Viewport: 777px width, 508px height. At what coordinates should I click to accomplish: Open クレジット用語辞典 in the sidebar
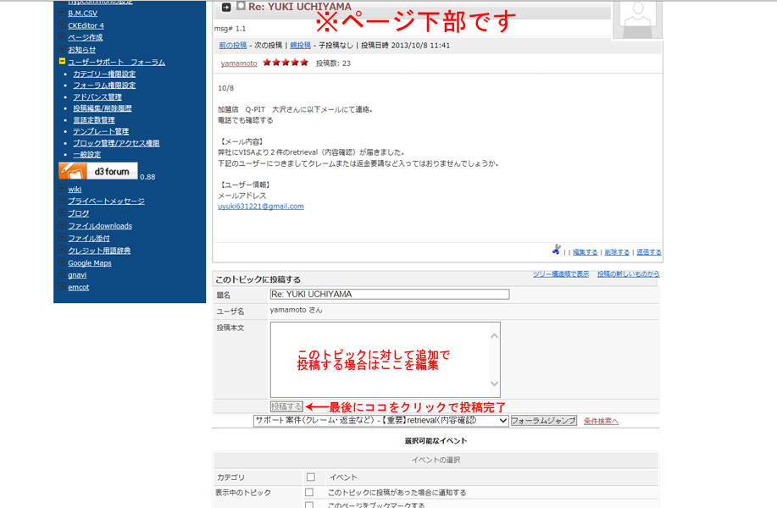(x=99, y=251)
